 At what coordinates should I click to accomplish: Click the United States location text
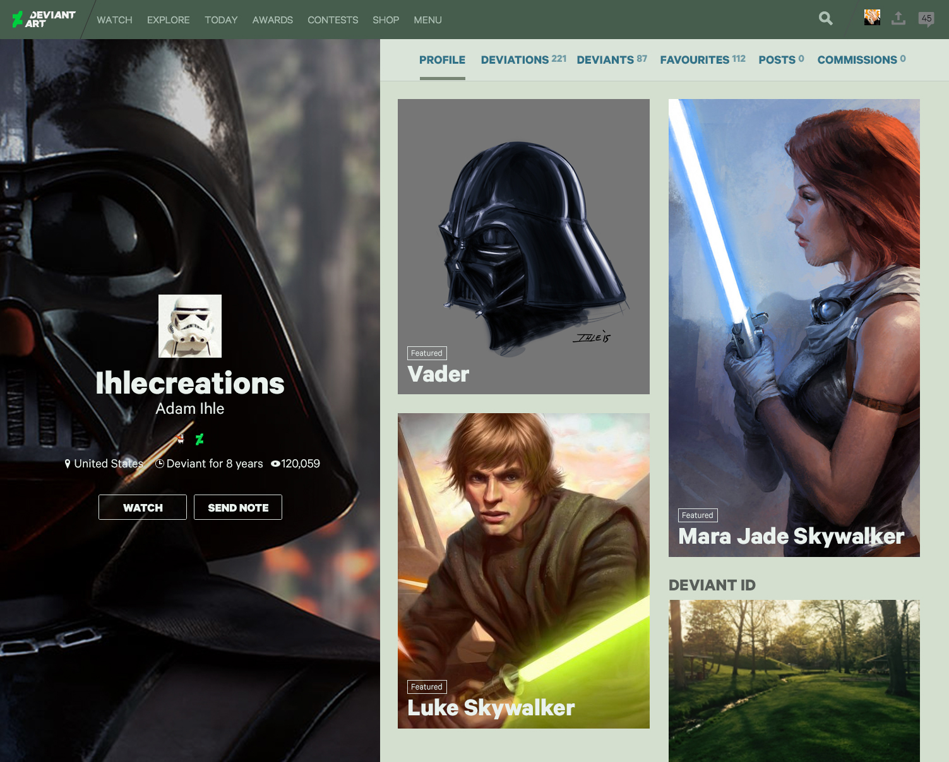click(109, 464)
